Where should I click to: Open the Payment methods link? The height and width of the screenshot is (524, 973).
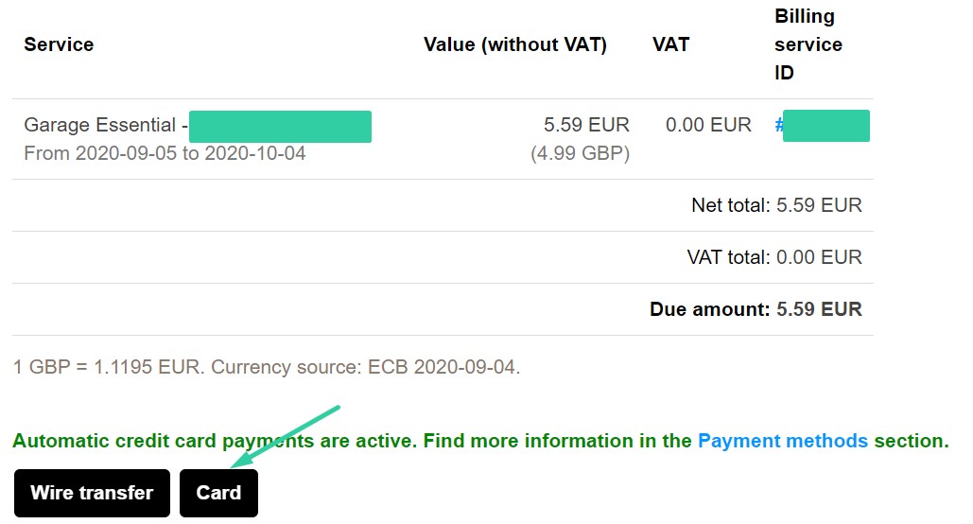tap(783, 441)
